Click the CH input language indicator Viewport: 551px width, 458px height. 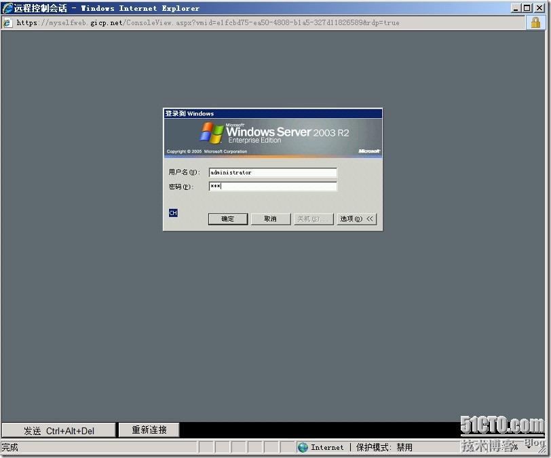point(173,213)
